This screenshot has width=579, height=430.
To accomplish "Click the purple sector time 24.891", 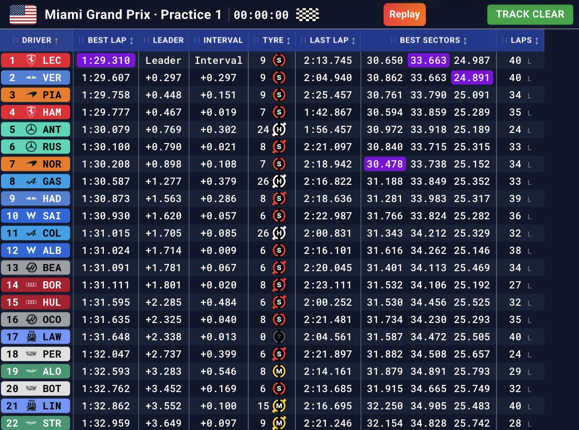I will [472, 78].
